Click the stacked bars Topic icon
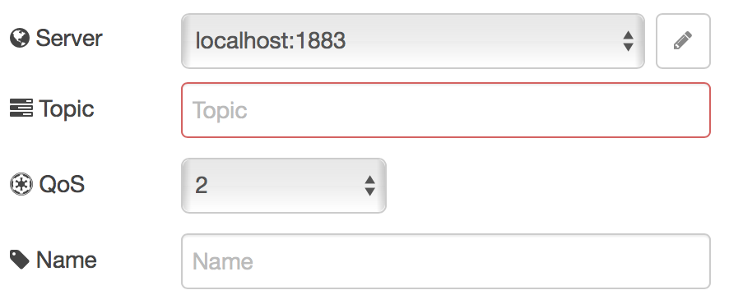 [21, 108]
